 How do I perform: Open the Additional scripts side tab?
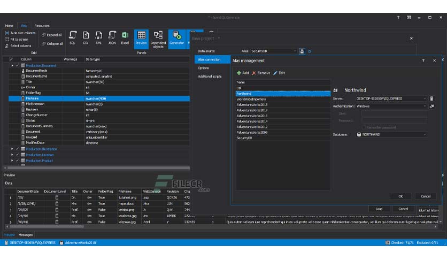pos(210,77)
